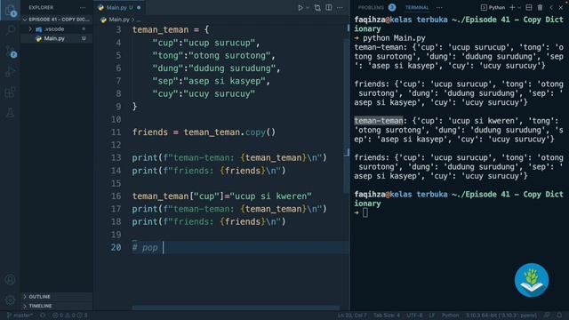Split the editor to the right

pos(329,8)
